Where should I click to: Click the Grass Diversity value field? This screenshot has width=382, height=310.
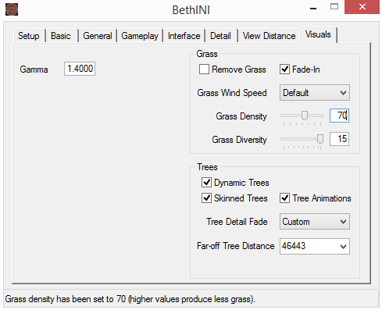tap(339, 139)
